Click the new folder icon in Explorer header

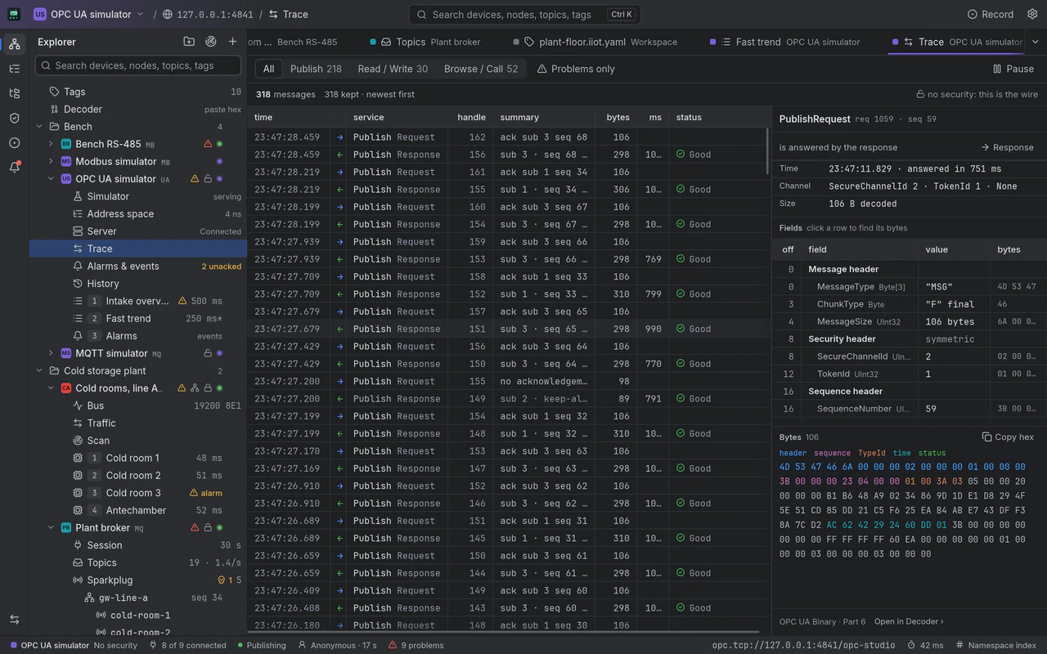click(189, 42)
